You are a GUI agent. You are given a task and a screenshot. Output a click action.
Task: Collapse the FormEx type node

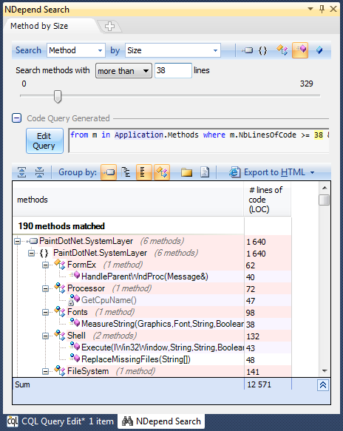tap(45, 265)
